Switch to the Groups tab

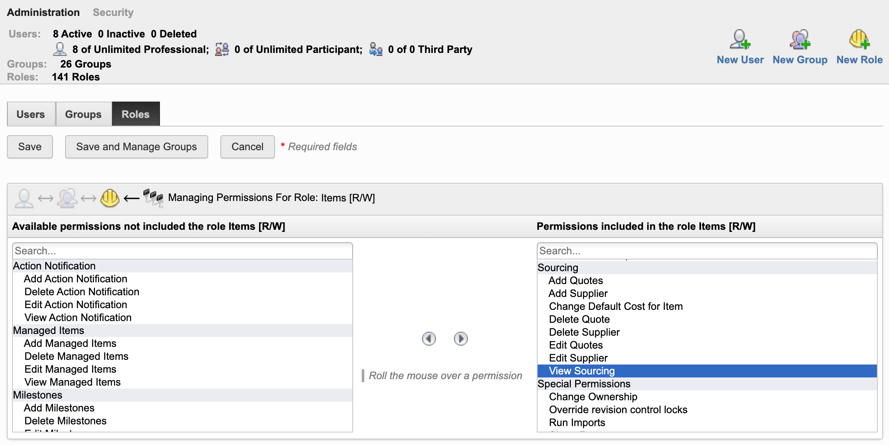click(83, 114)
